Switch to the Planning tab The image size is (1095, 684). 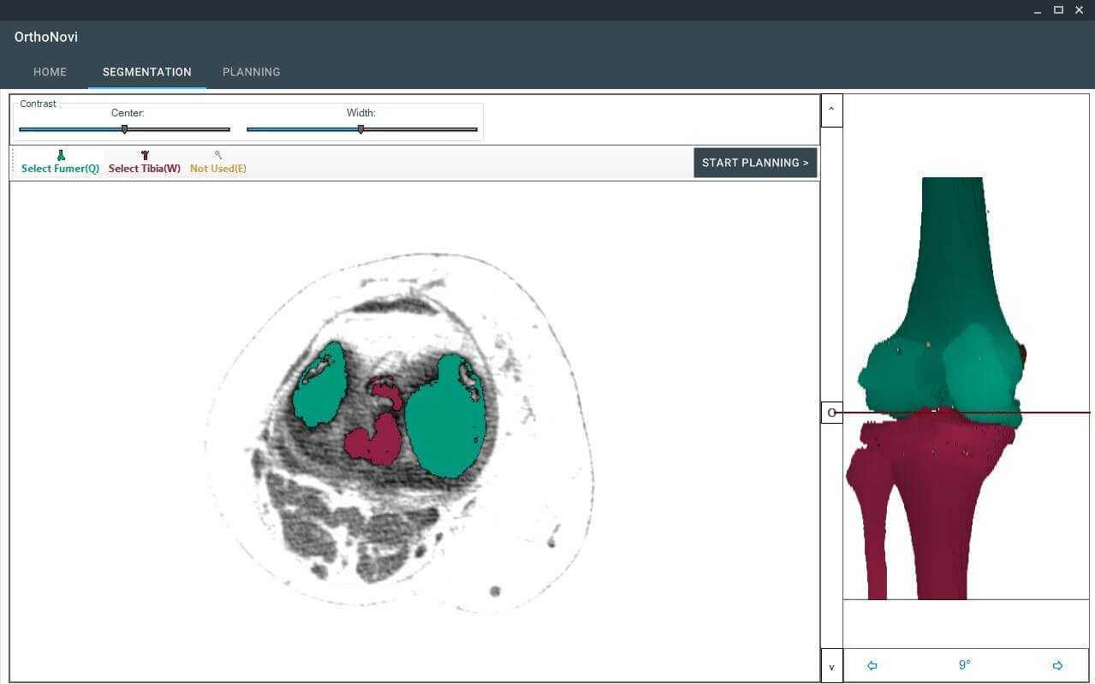coord(251,72)
